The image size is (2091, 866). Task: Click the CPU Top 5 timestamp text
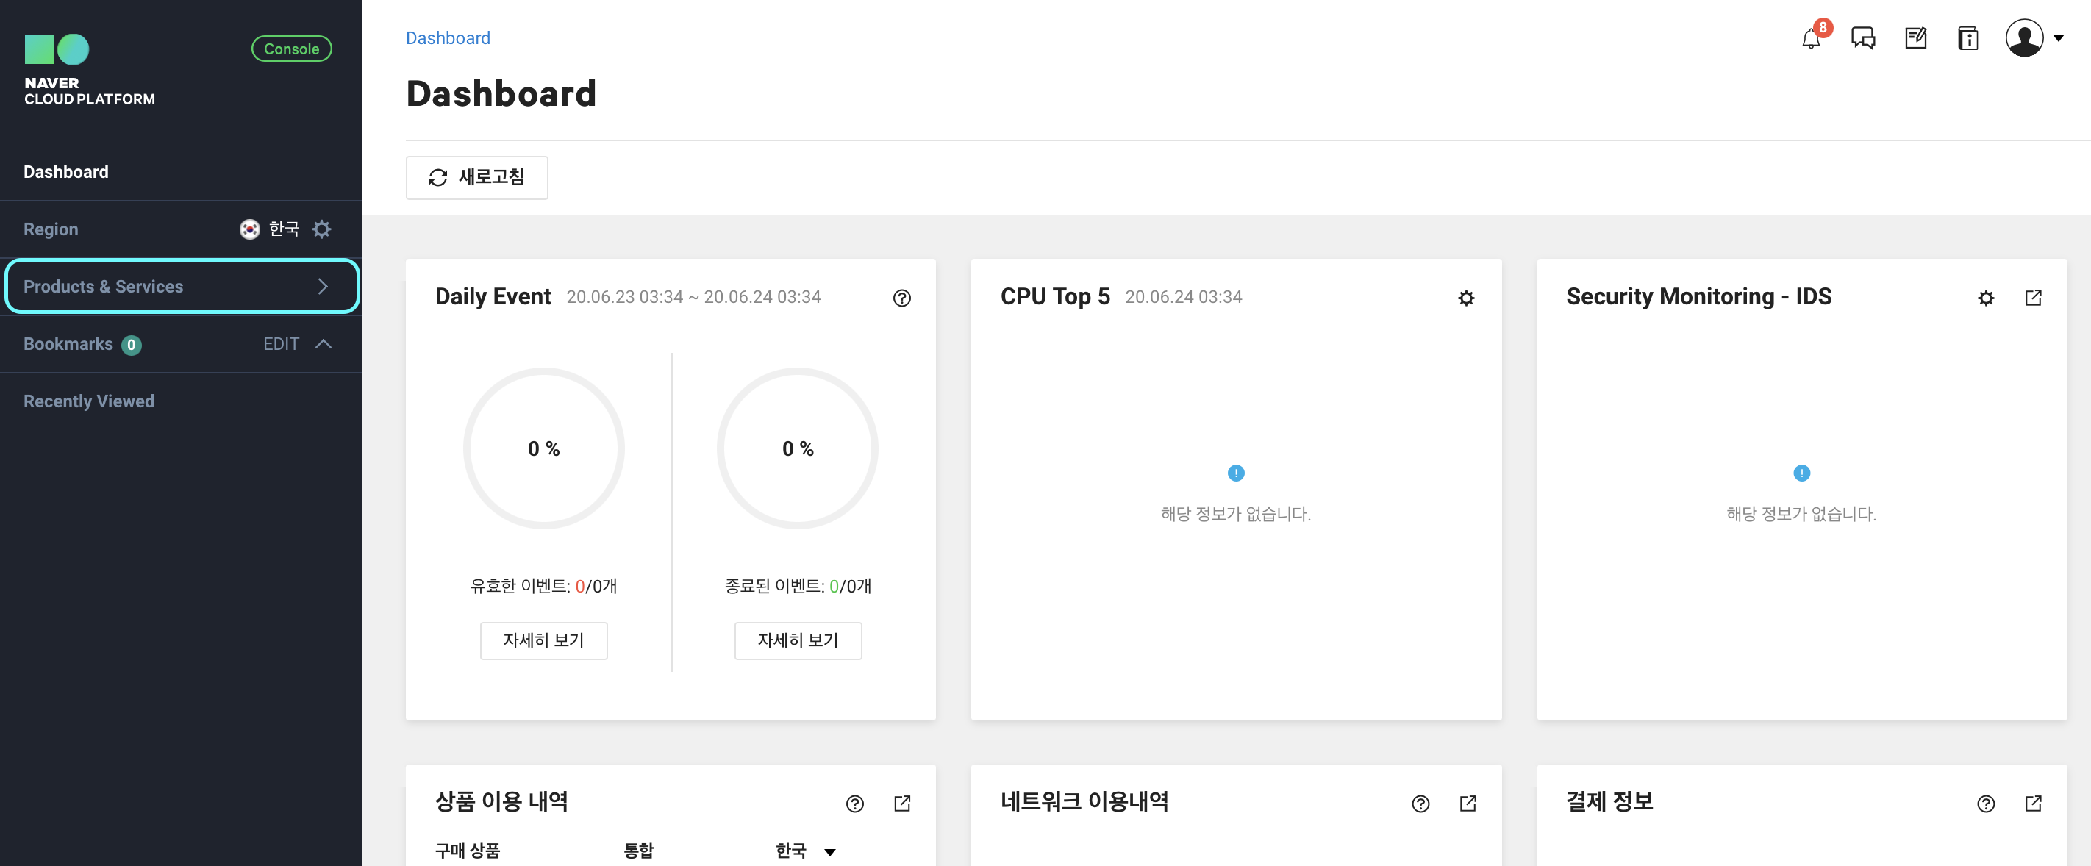1183,297
